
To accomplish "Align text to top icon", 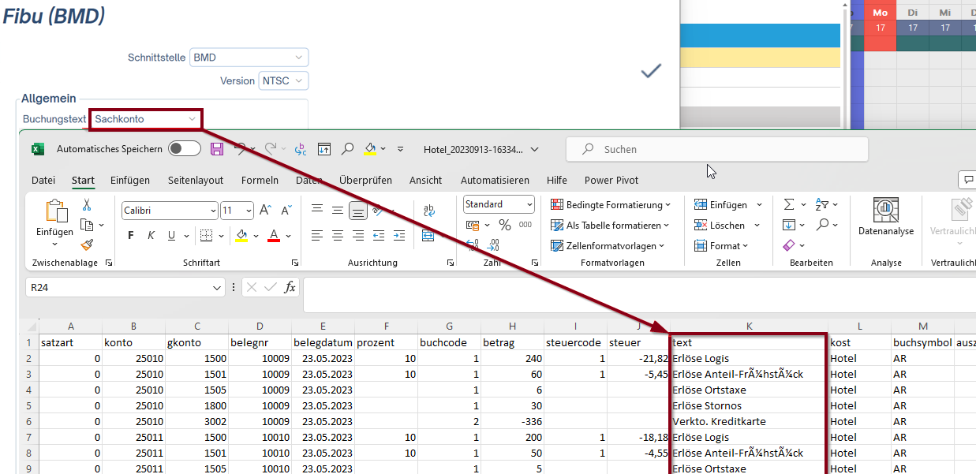I will tap(316, 211).
